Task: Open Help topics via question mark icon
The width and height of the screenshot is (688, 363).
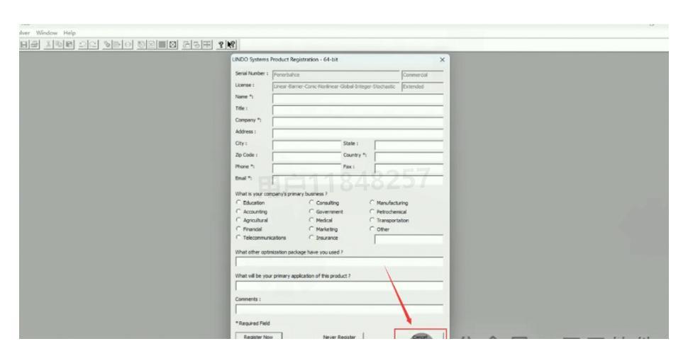Action: click(221, 45)
